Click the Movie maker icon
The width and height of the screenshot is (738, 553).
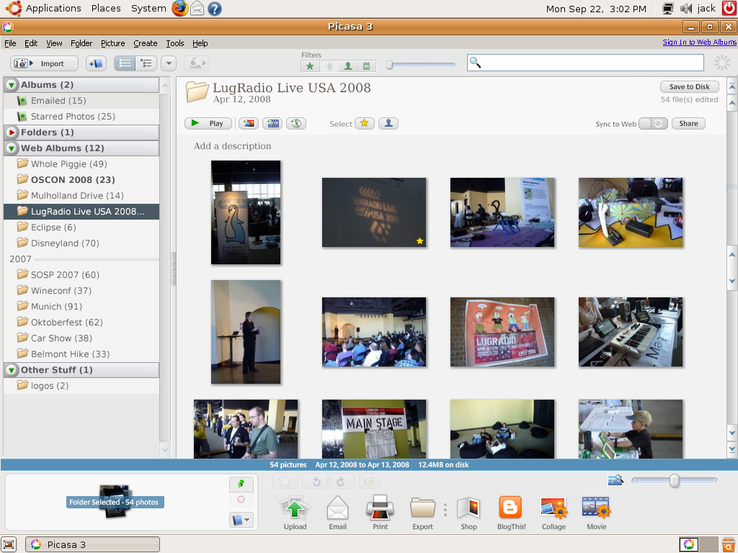(x=596, y=511)
